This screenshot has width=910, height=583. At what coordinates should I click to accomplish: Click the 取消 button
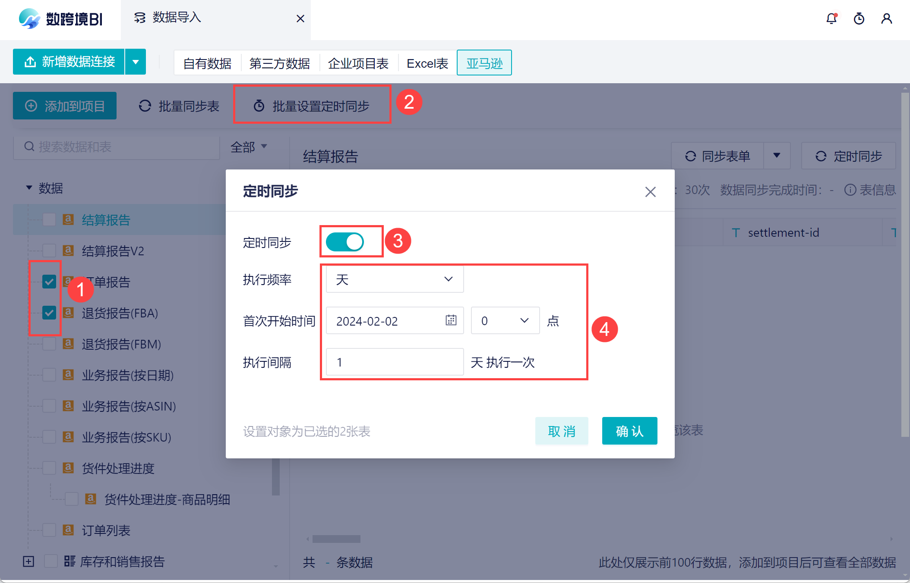561,431
